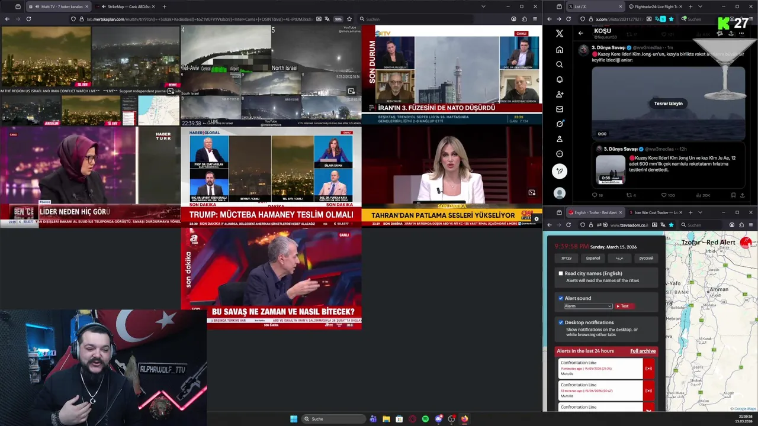The image size is (758, 426).
Task: Open X account avatar at sidebar bottom
Action: tap(559, 193)
